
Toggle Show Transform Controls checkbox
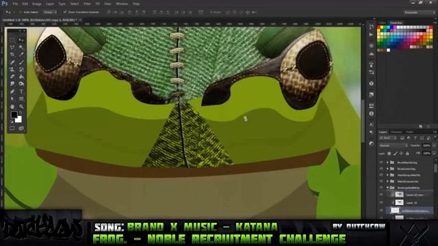(65, 12)
